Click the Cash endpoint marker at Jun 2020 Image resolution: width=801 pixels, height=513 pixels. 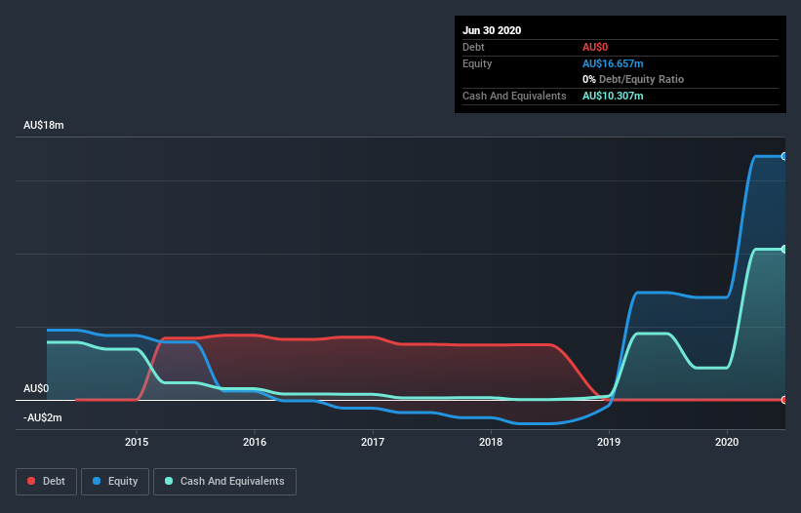coord(784,249)
